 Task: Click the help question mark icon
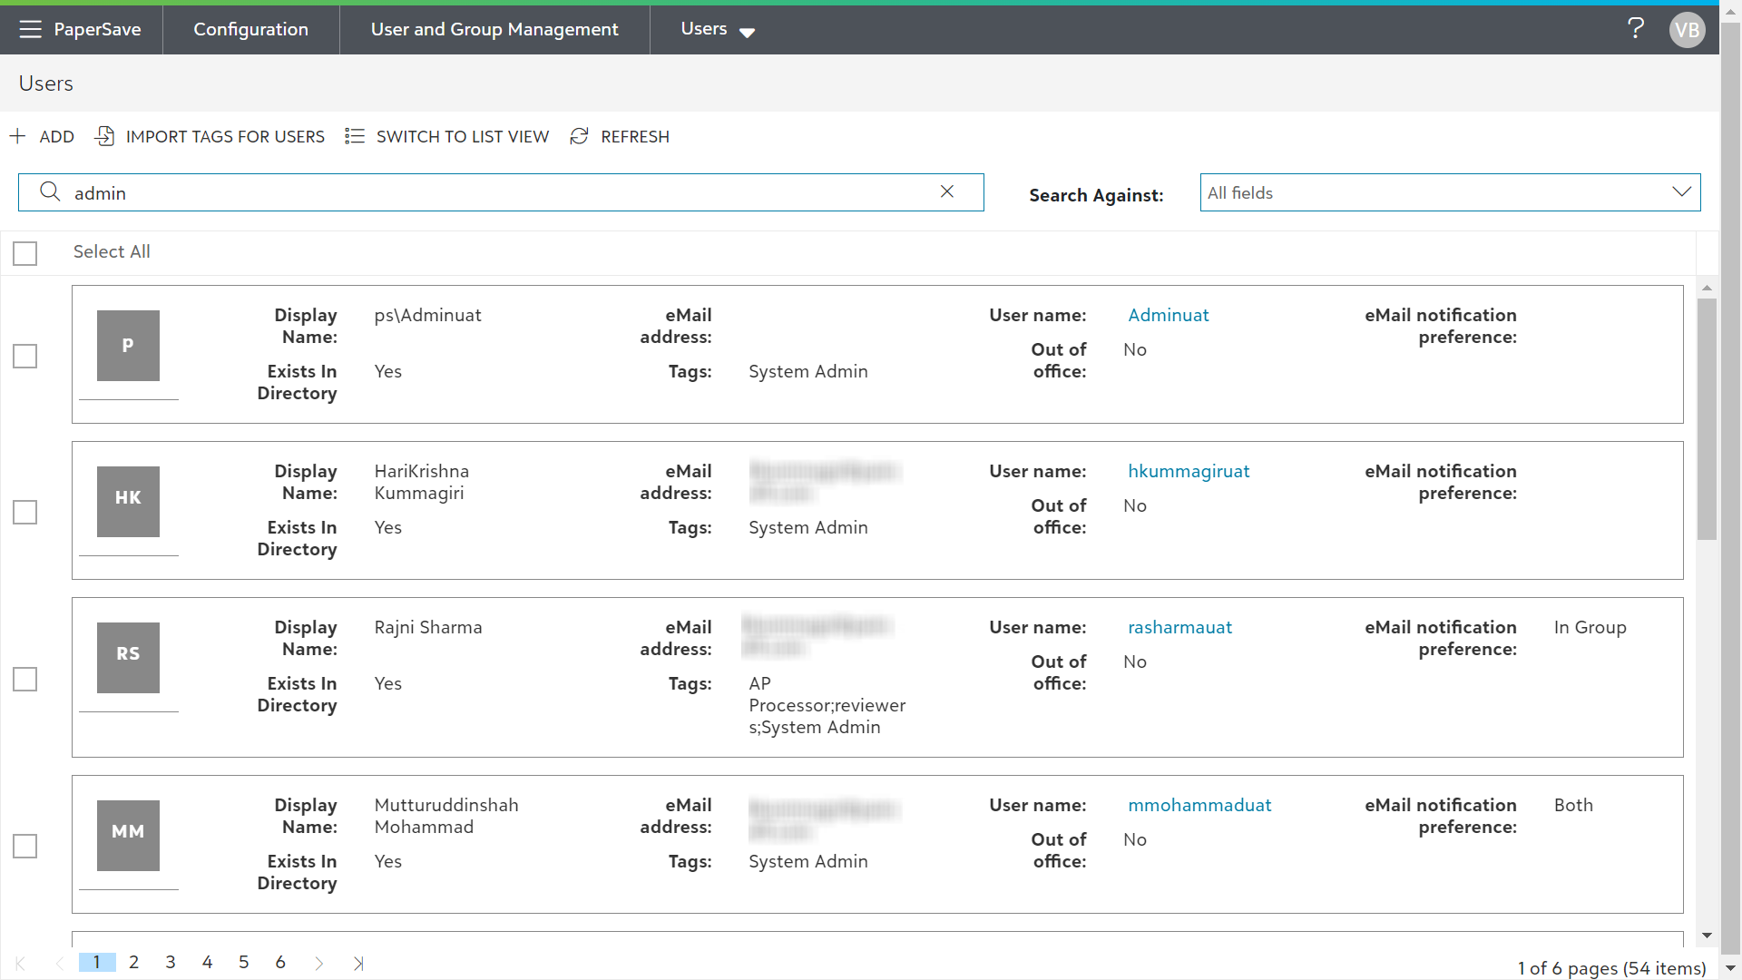(1635, 29)
